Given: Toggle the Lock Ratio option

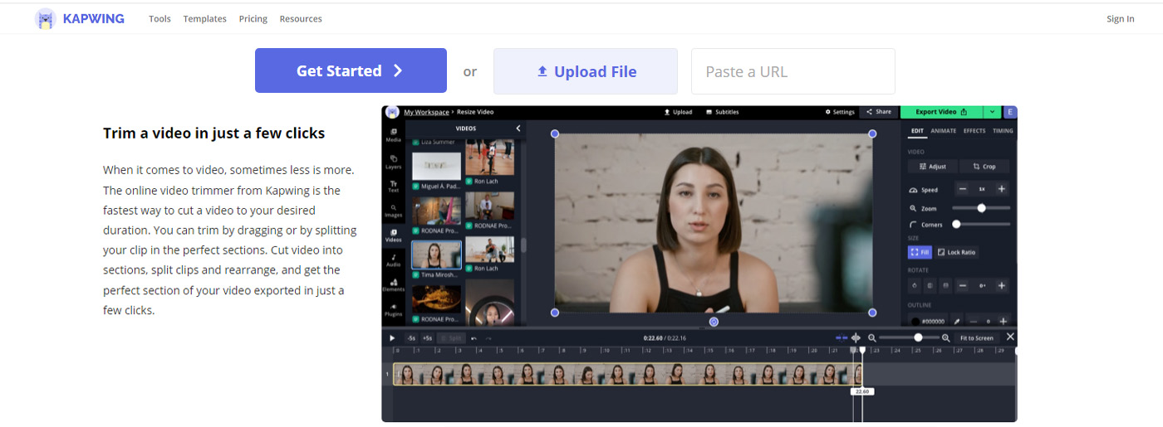Looking at the screenshot, I should tap(957, 252).
